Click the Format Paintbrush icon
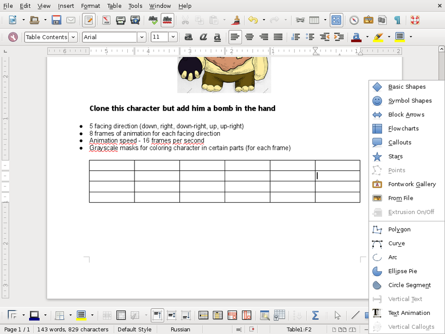The width and height of the screenshot is (445, 334). coord(236,20)
